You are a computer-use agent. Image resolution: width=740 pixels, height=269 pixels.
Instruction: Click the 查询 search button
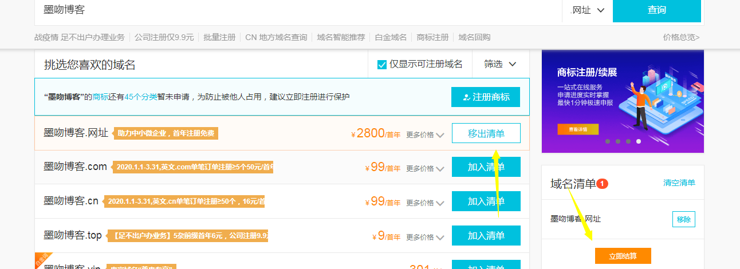(x=656, y=10)
